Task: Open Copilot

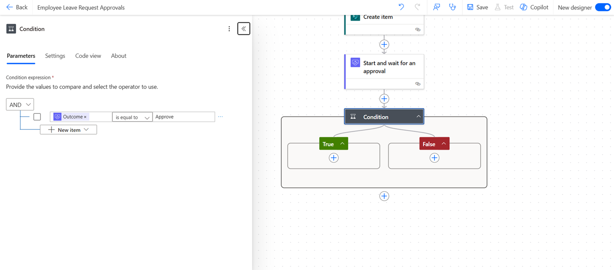Action: click(x=534, y=7)
